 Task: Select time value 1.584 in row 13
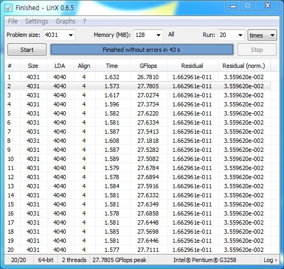pyautogui.click(x=112, y=186)
